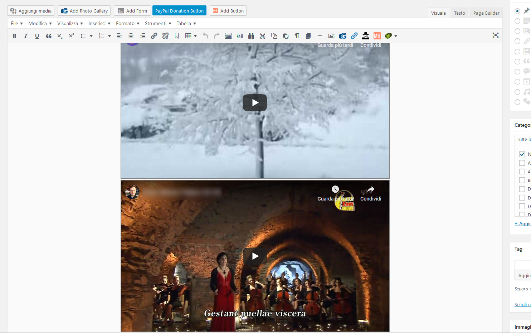
Task: Click the orange MB button icon
Action: [x=377, y=36]
